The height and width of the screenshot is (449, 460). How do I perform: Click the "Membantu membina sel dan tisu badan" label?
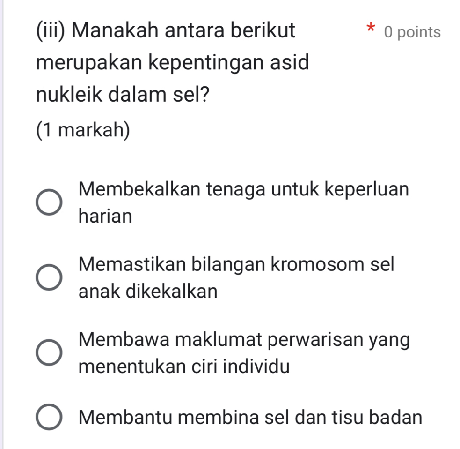coord(250,417)
